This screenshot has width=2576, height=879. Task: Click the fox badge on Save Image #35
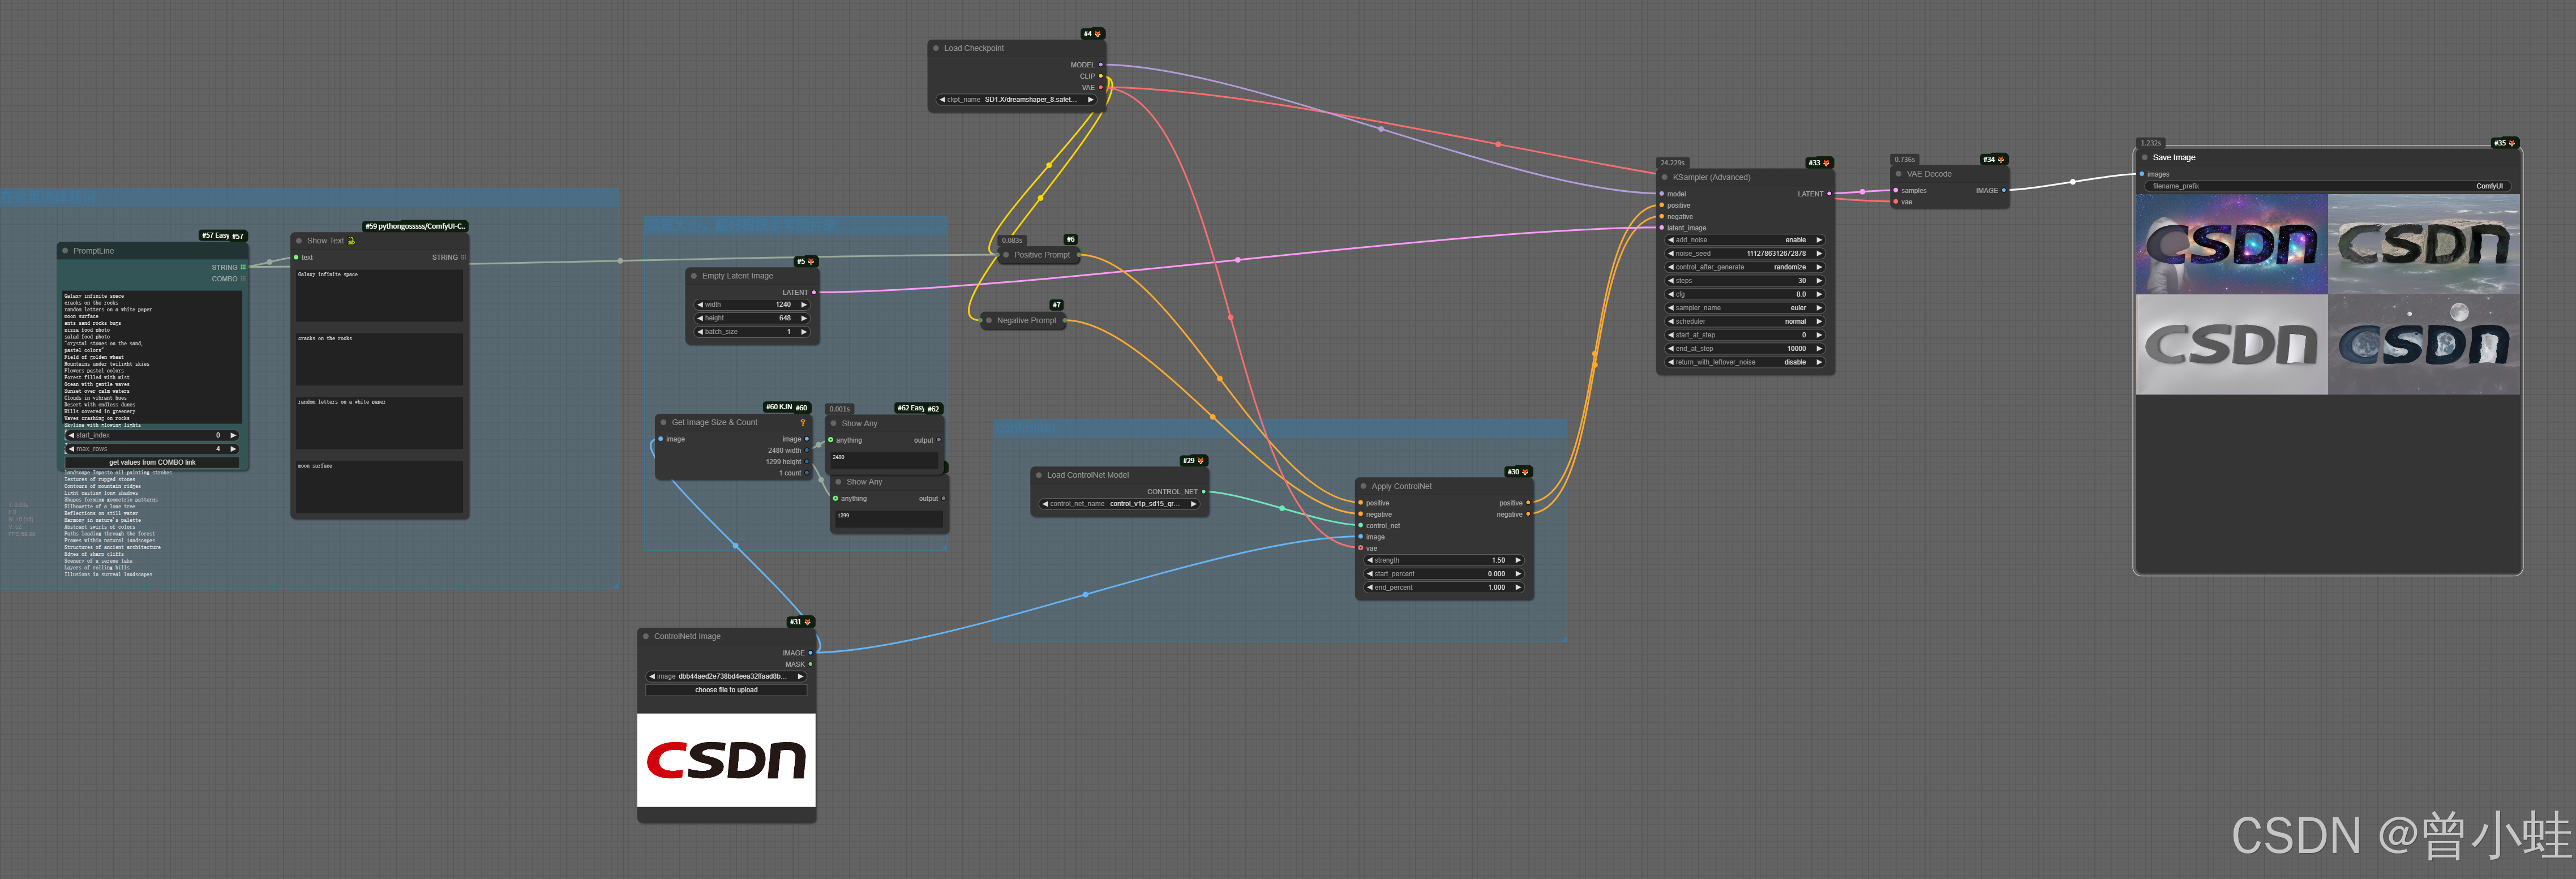coord(2511,143)
